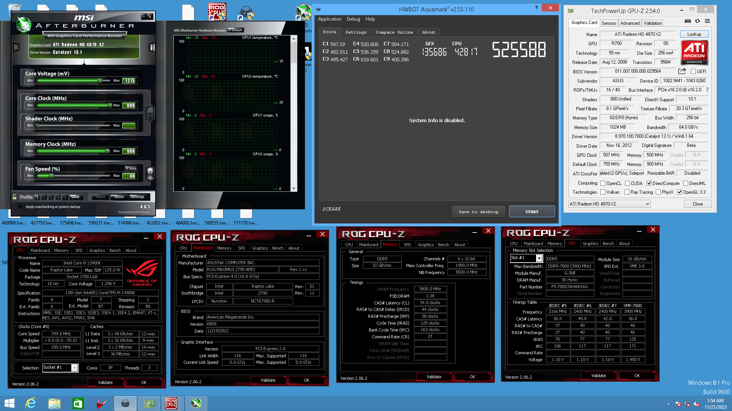Screen dimensions: 732x411
Task: Open the Slot #1 dropdown in CPU-Z SPD
Action: tap(526, 258)
